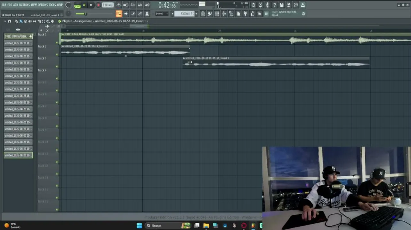The width and height of the screenshot is (411, 230).
Task: Open the 18-55-55_Insert 1 clip menu arrow on Track 3
Action: [x=184, y=58]
